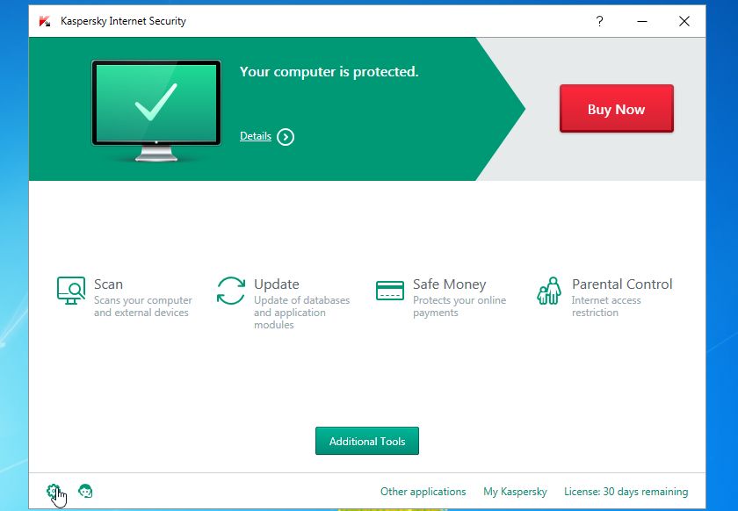Image resolution: width=738 pixels, height=511 pixels.
Task: Open Additional Tools
Action: point(367,441)
